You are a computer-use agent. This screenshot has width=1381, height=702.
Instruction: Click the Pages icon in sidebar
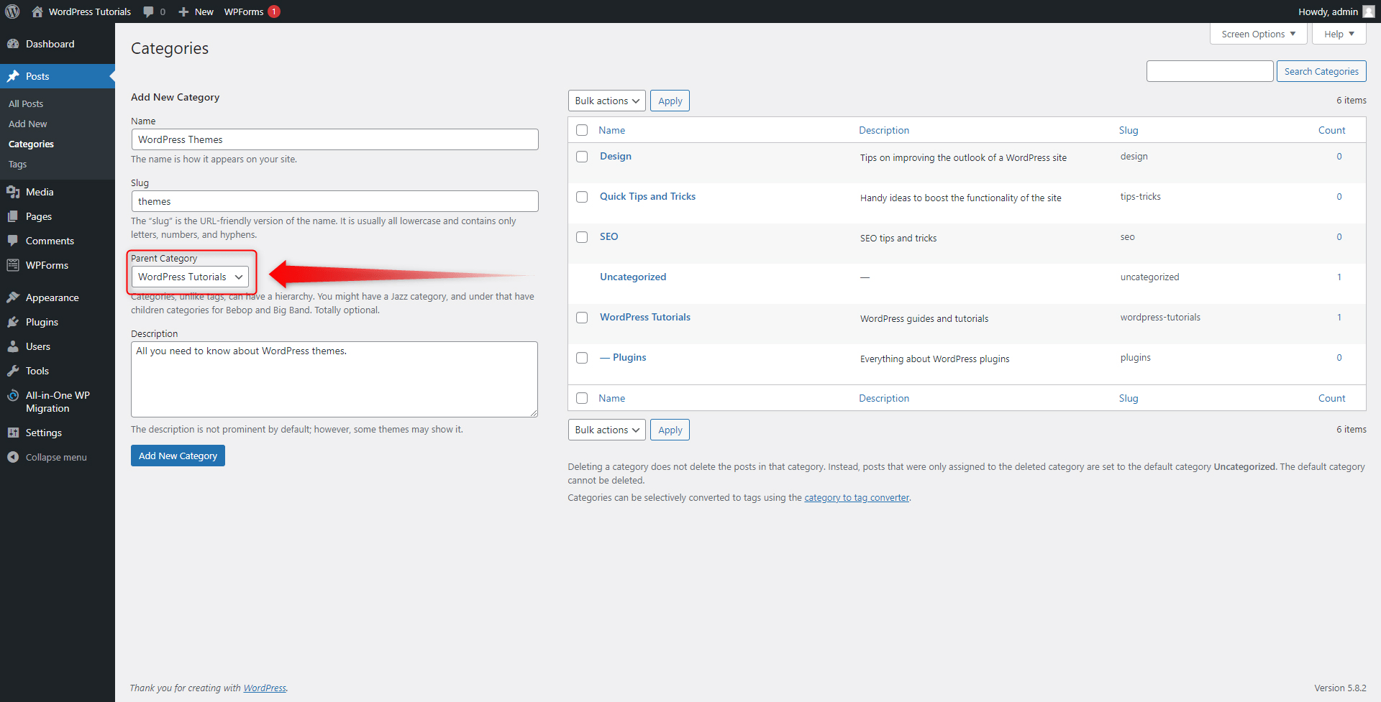point(13,216)
